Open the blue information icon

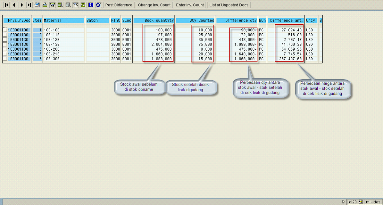click(x=91, y=5)
